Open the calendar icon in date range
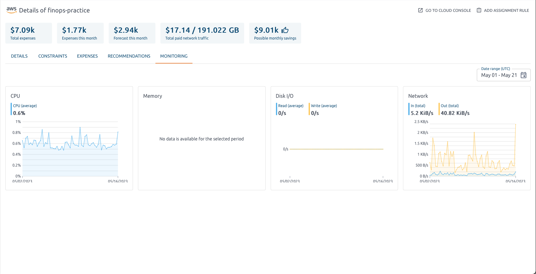This screenshot has height=274, width=536. 524,75
